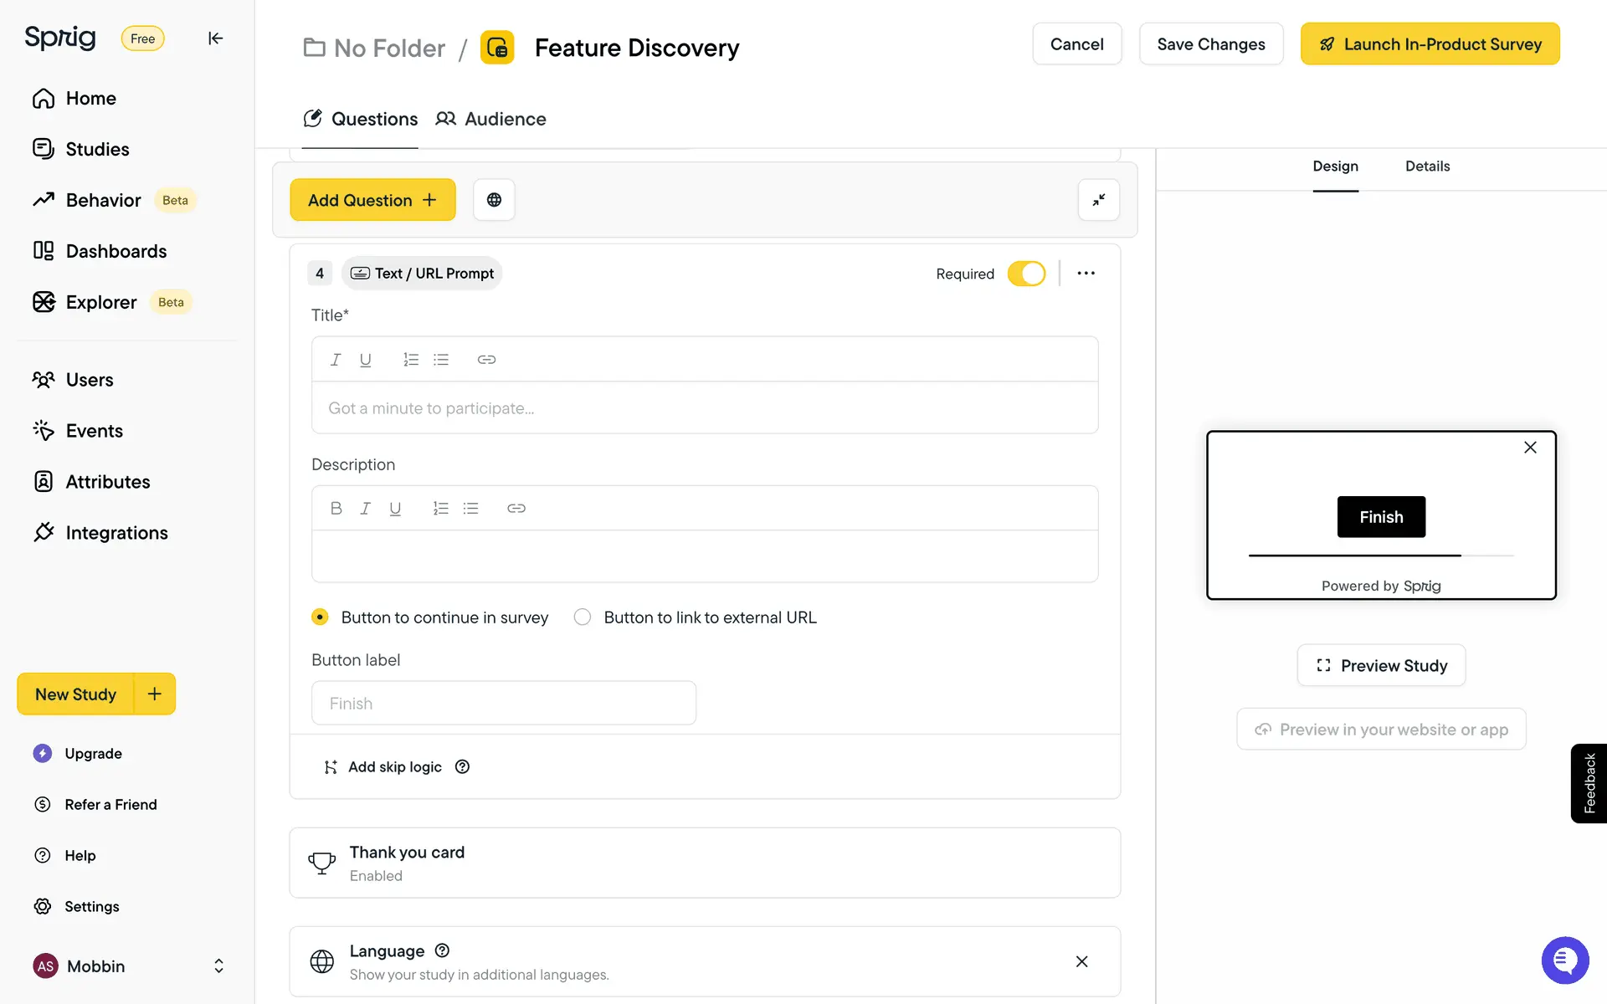Screen dimensions: 1607x1004
Task: Click Launch In-Product Survey button
Action: pos(1430,44)
